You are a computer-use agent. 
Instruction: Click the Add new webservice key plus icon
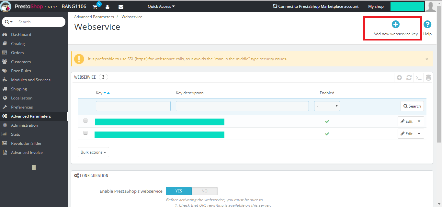coord(395,24)
